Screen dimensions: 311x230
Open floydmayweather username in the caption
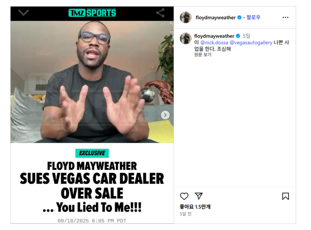click(214, 36)
